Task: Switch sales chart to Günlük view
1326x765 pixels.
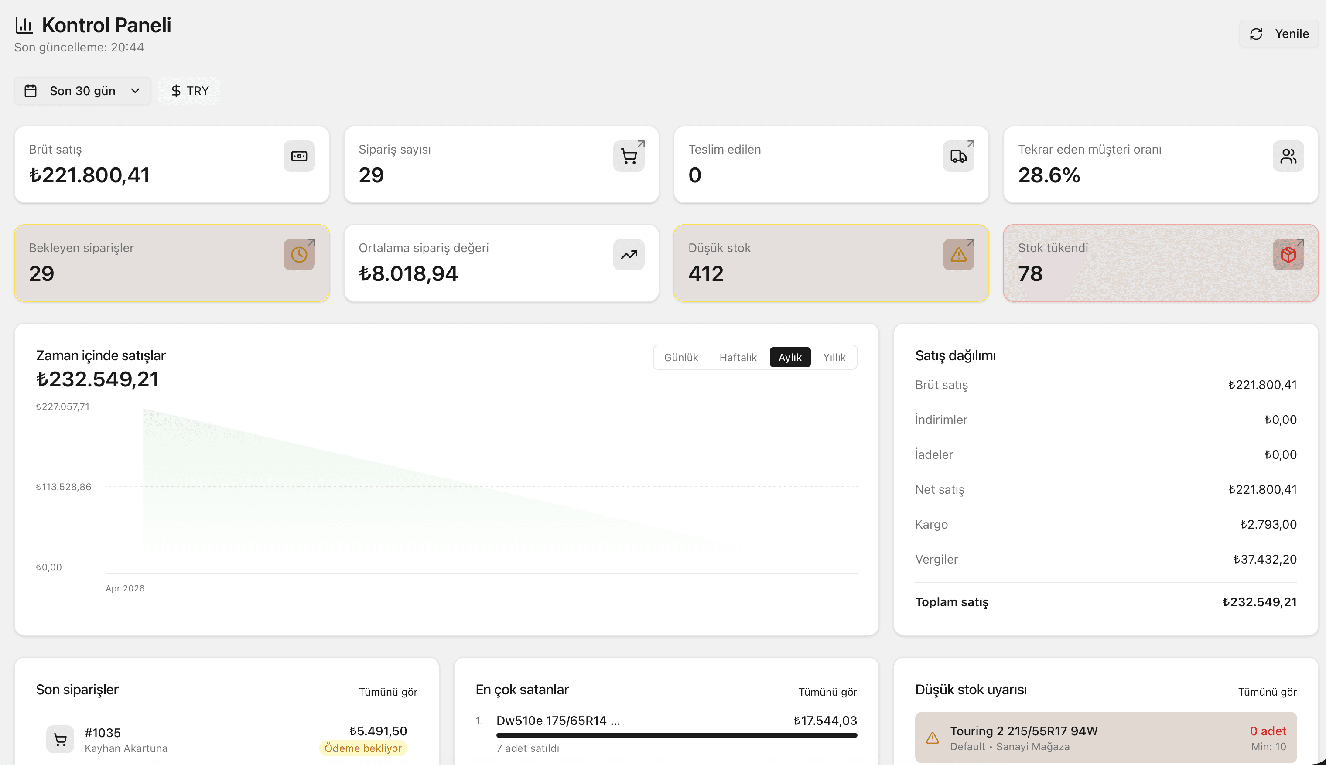Action: pos(681,357)
